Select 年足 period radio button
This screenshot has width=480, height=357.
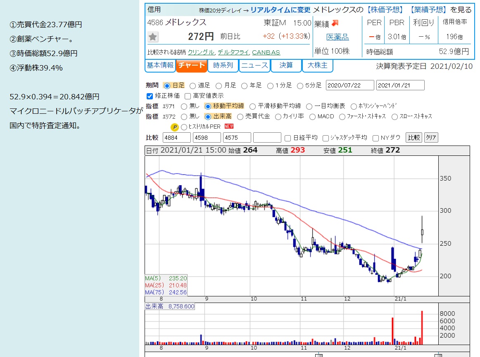click(244, 86)
